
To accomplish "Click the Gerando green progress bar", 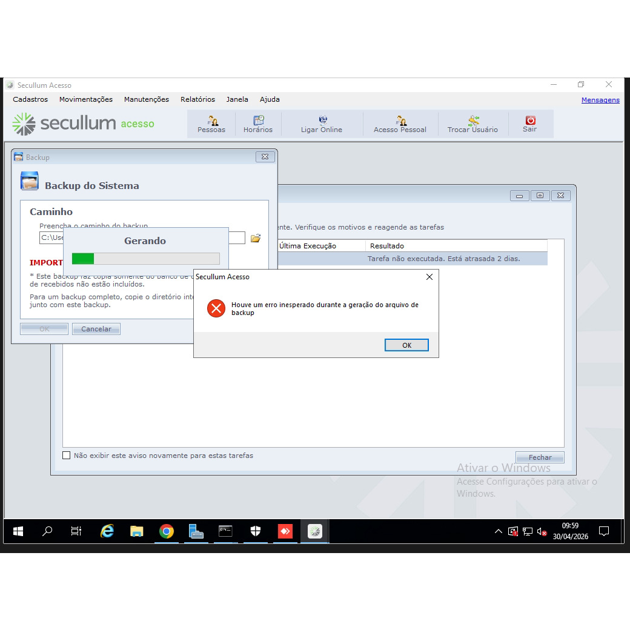I will (146, 258).
